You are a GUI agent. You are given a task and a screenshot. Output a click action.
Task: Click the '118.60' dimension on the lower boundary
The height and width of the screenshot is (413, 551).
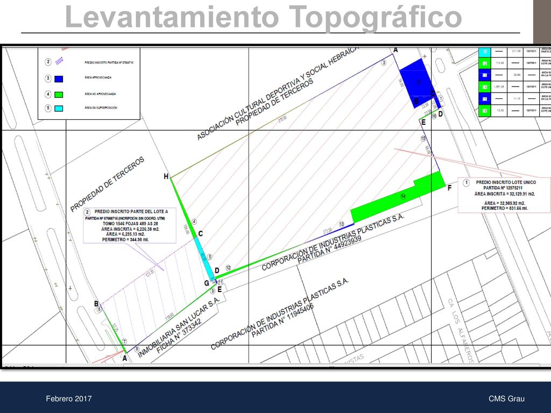pos(169,316)
